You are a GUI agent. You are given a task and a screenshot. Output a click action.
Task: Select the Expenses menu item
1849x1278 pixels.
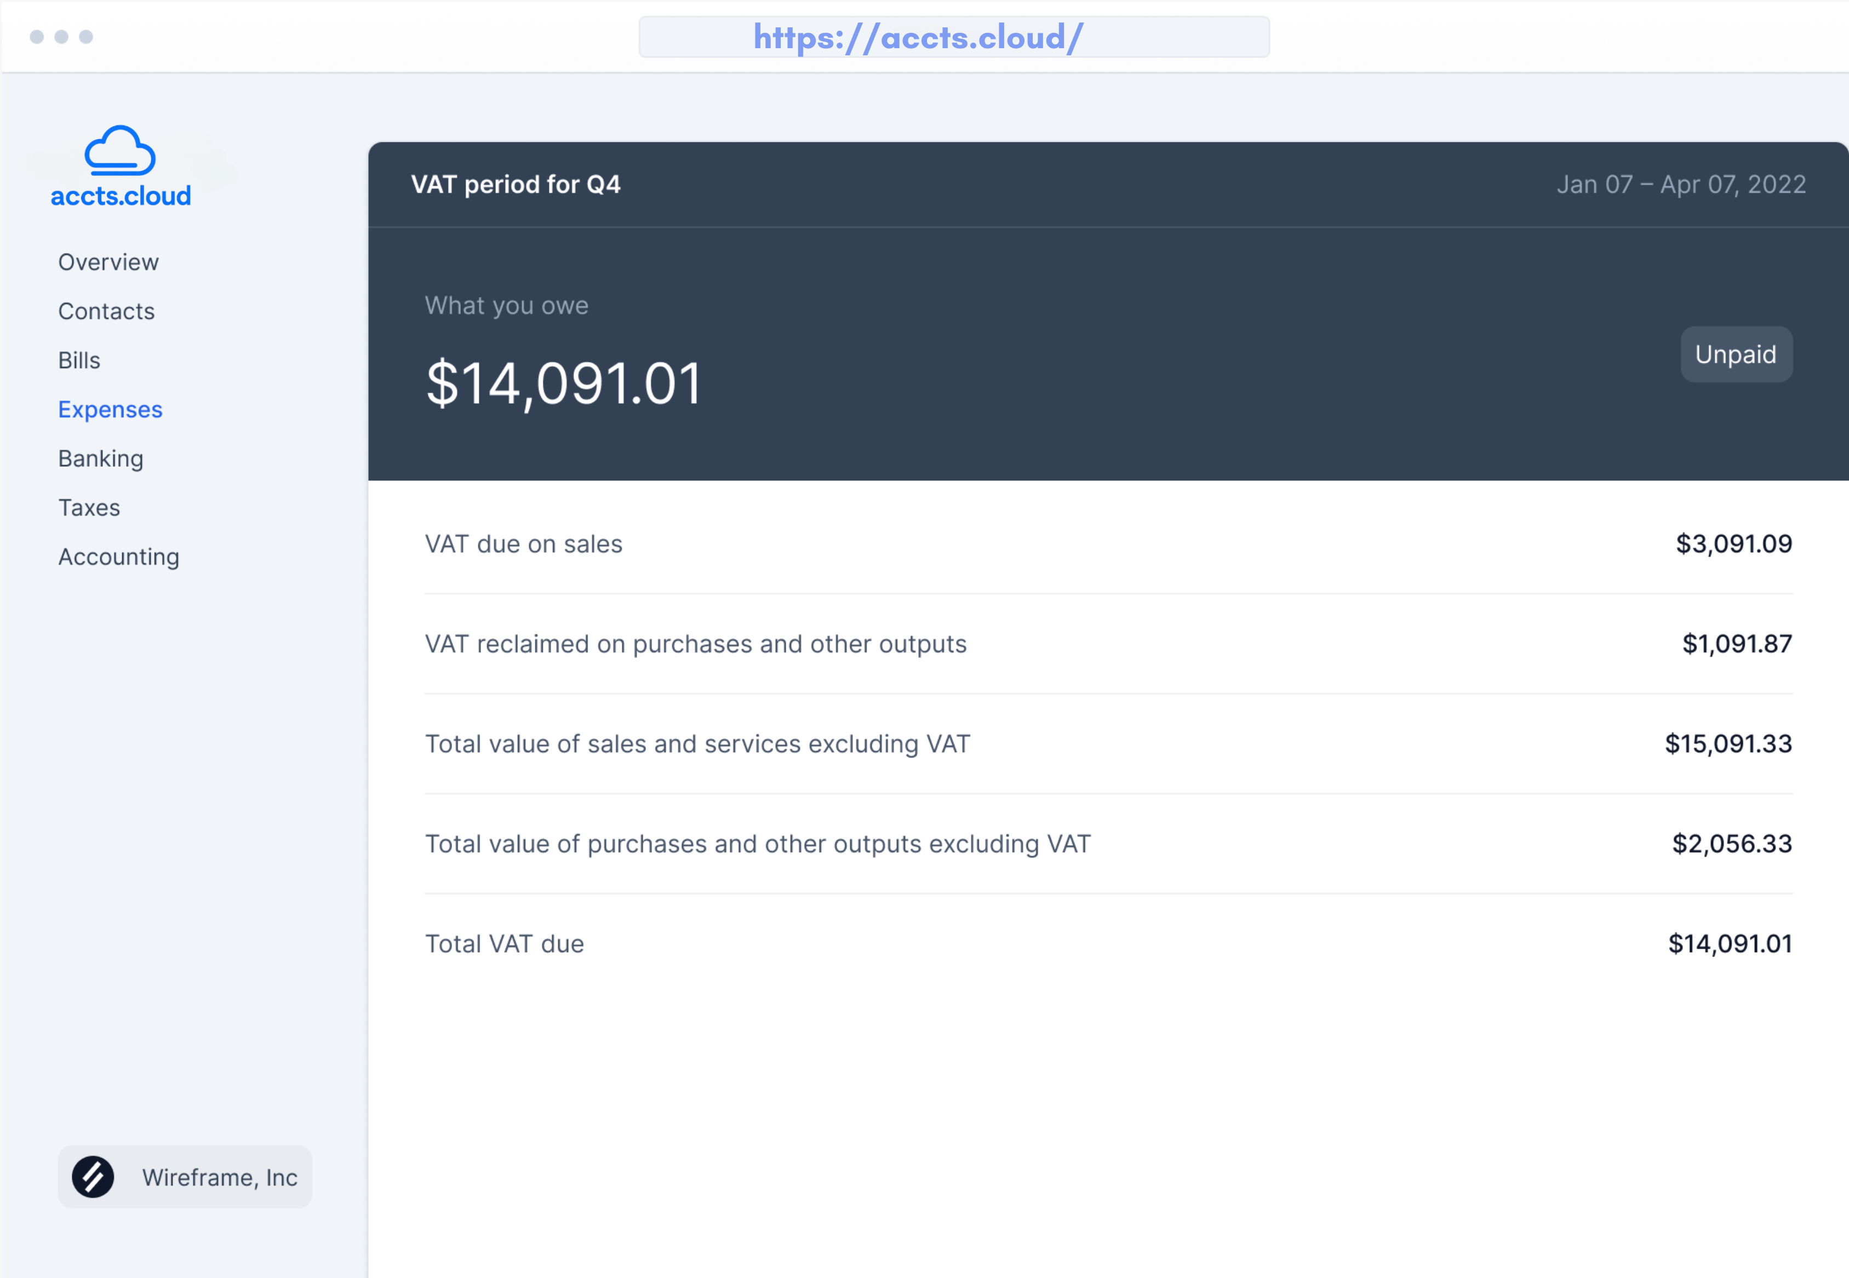point(110,409)
